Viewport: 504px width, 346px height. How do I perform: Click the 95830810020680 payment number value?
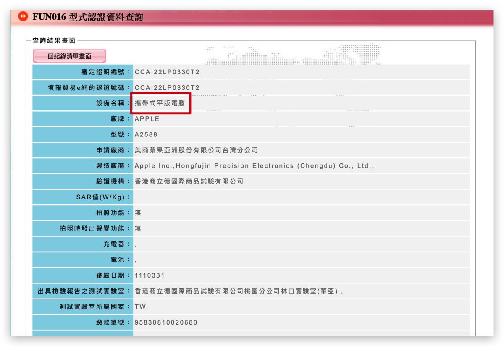point(166,322)
